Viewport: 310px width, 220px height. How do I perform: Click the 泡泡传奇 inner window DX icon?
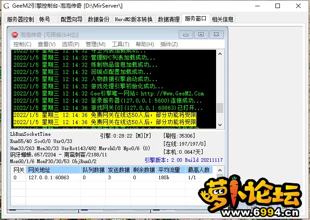point(15,35)
